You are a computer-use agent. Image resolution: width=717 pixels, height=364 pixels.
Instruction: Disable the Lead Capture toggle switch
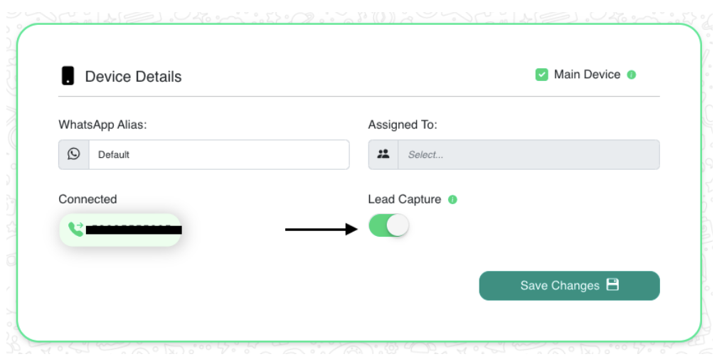[x=389, y=226]
